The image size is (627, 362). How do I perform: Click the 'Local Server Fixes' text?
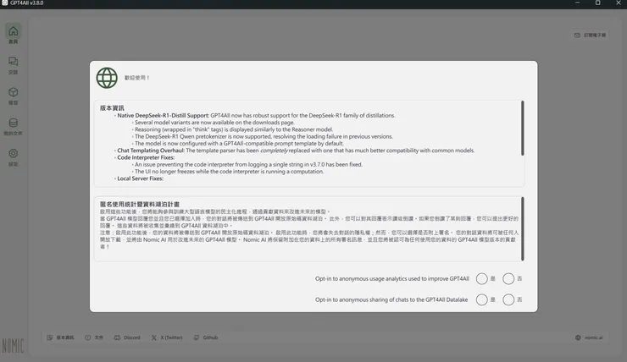[x=140, y=178]
